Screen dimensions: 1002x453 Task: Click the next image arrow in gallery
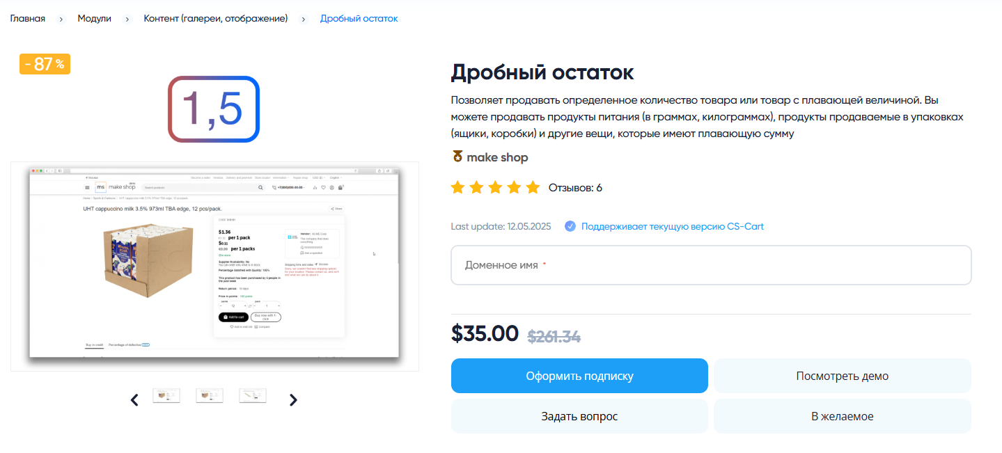point(293,399)
